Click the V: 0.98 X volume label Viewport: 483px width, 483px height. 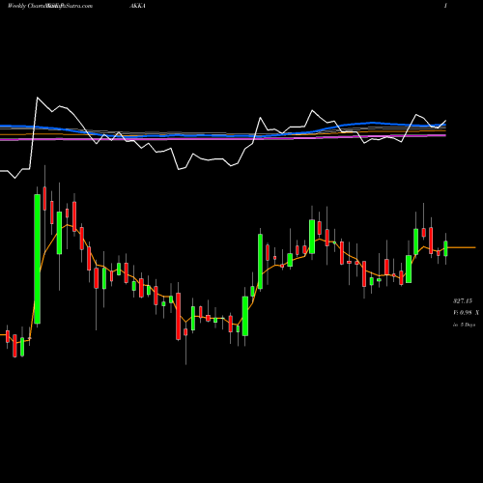[466, 313]
